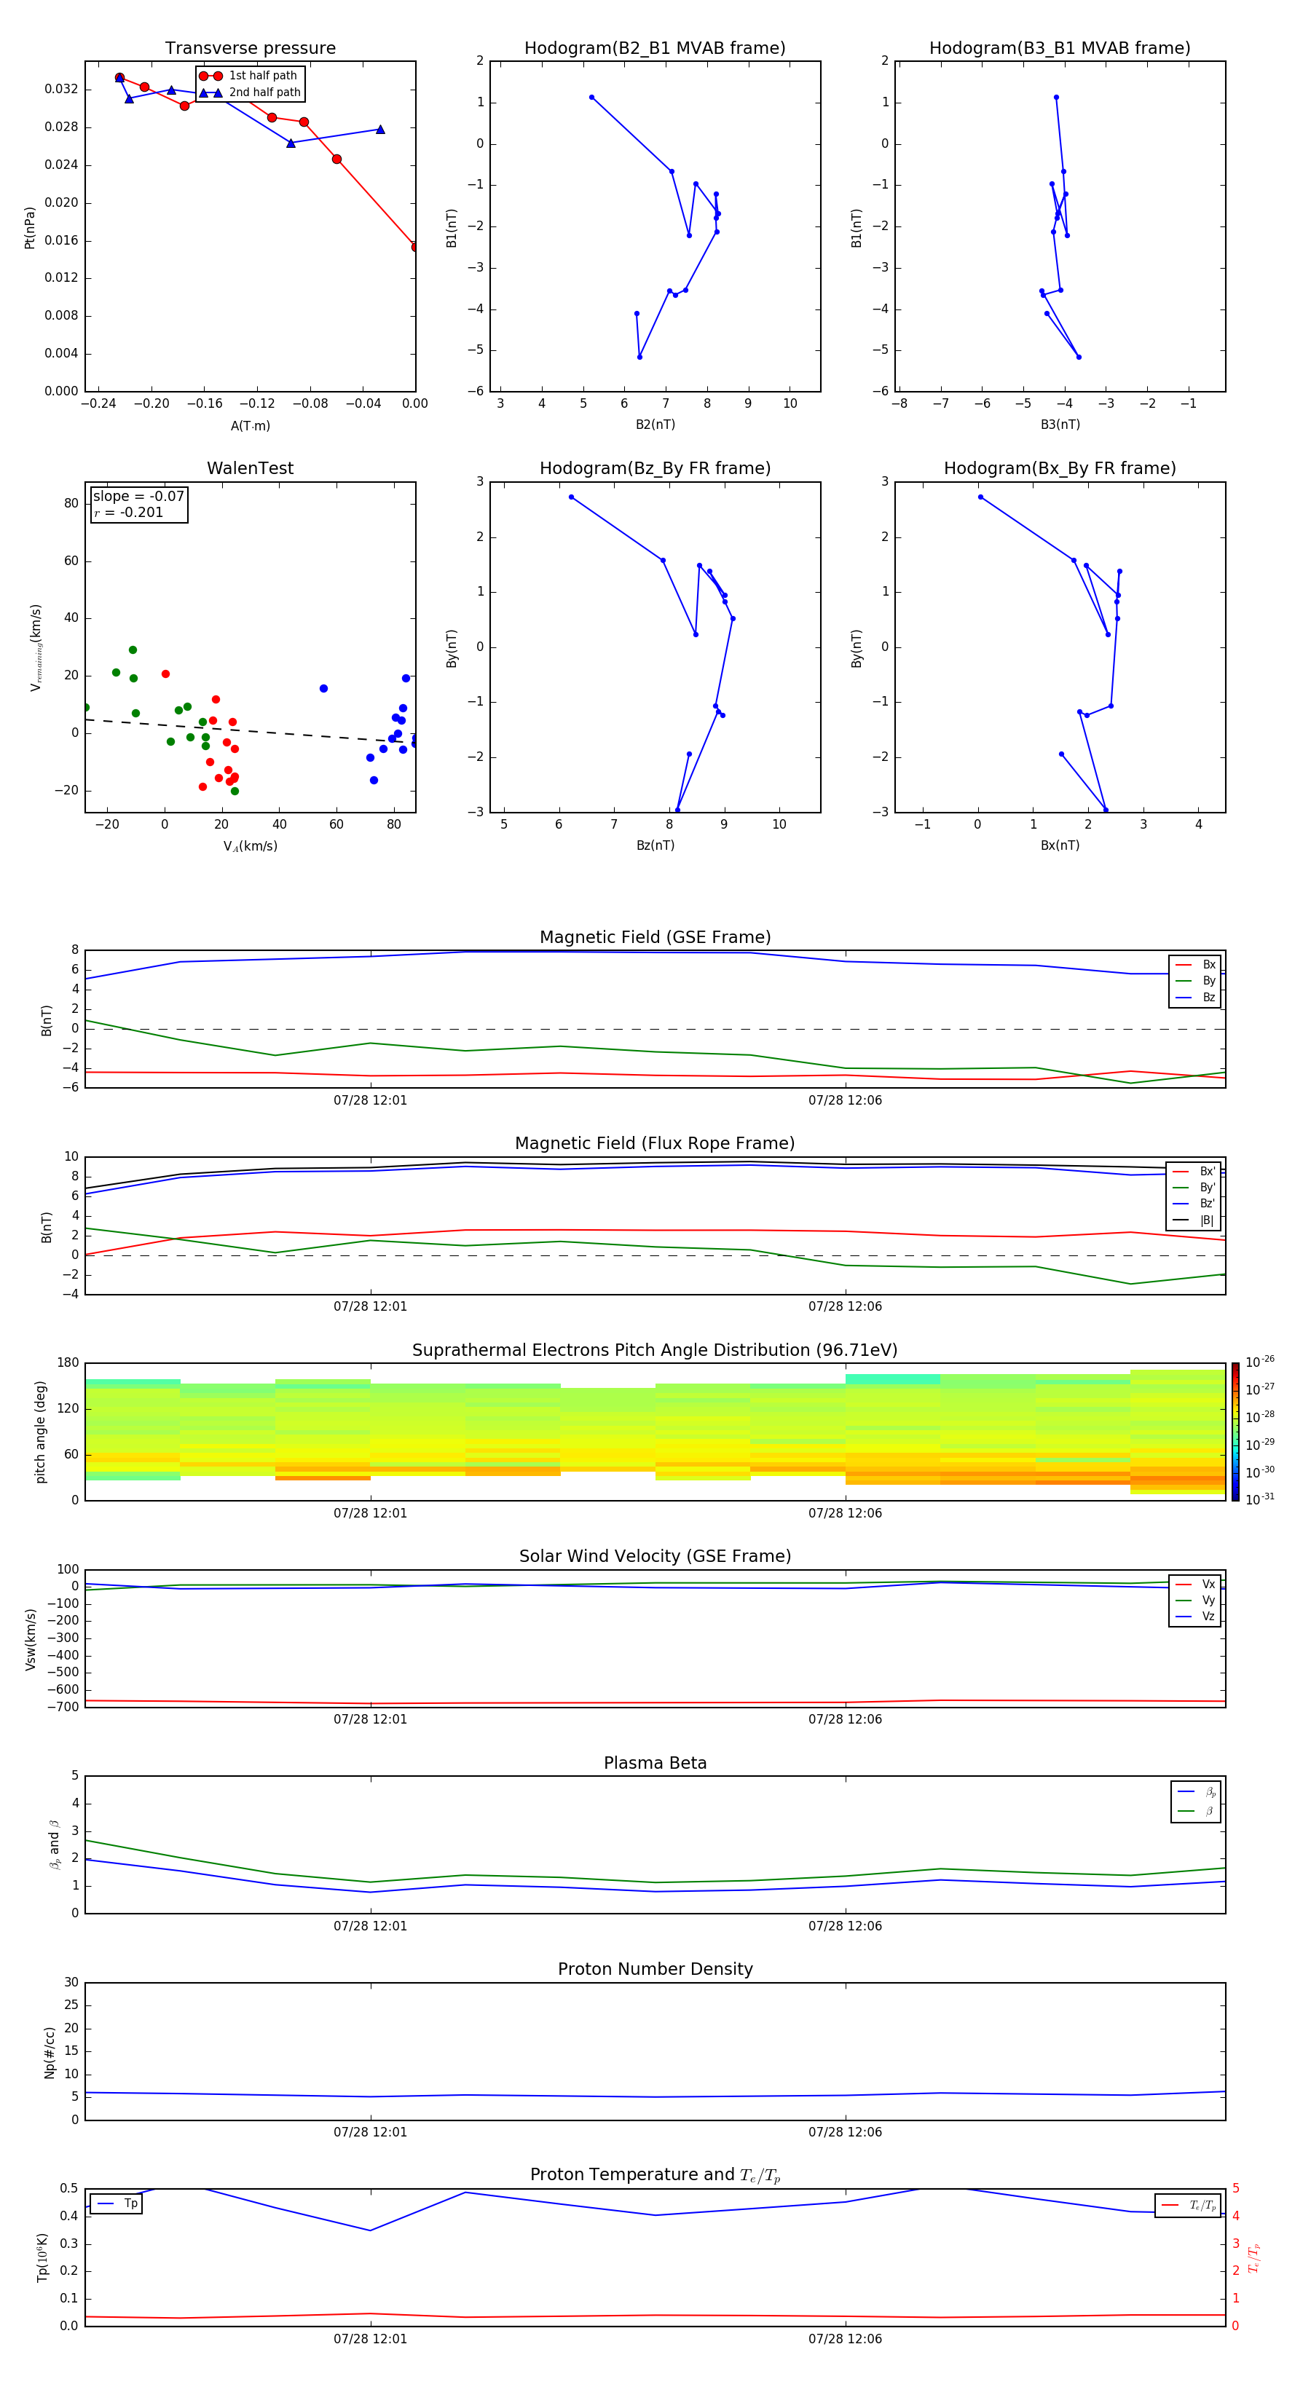Click '07/28 12:01' tick under Plasma Beta plot

[x=371, y=1925]
